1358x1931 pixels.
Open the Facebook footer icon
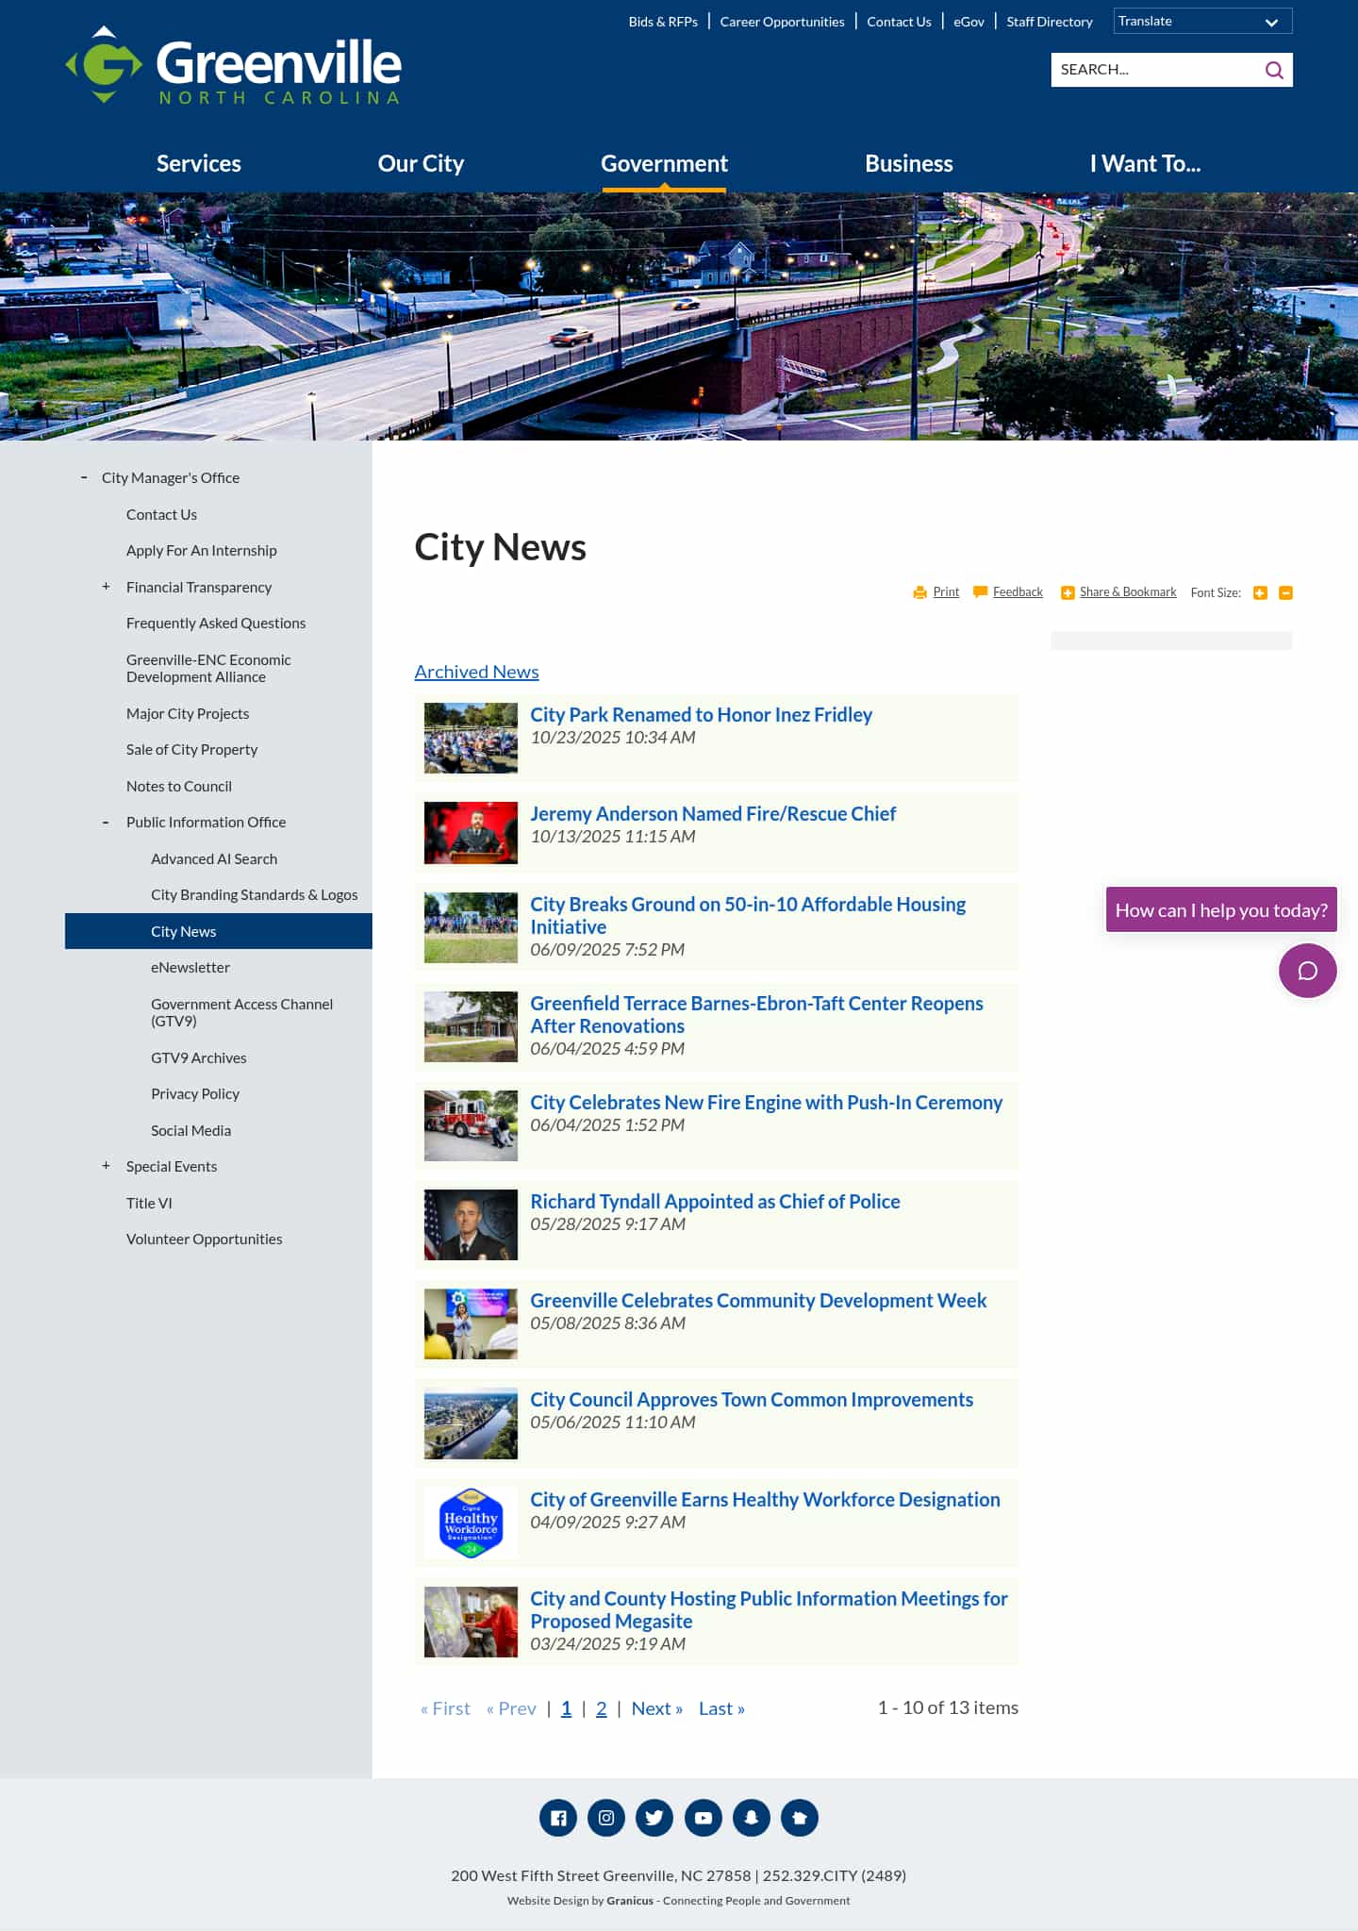coord(558,1818)
